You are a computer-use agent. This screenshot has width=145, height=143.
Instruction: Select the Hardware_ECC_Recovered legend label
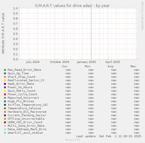coord(27,112)
